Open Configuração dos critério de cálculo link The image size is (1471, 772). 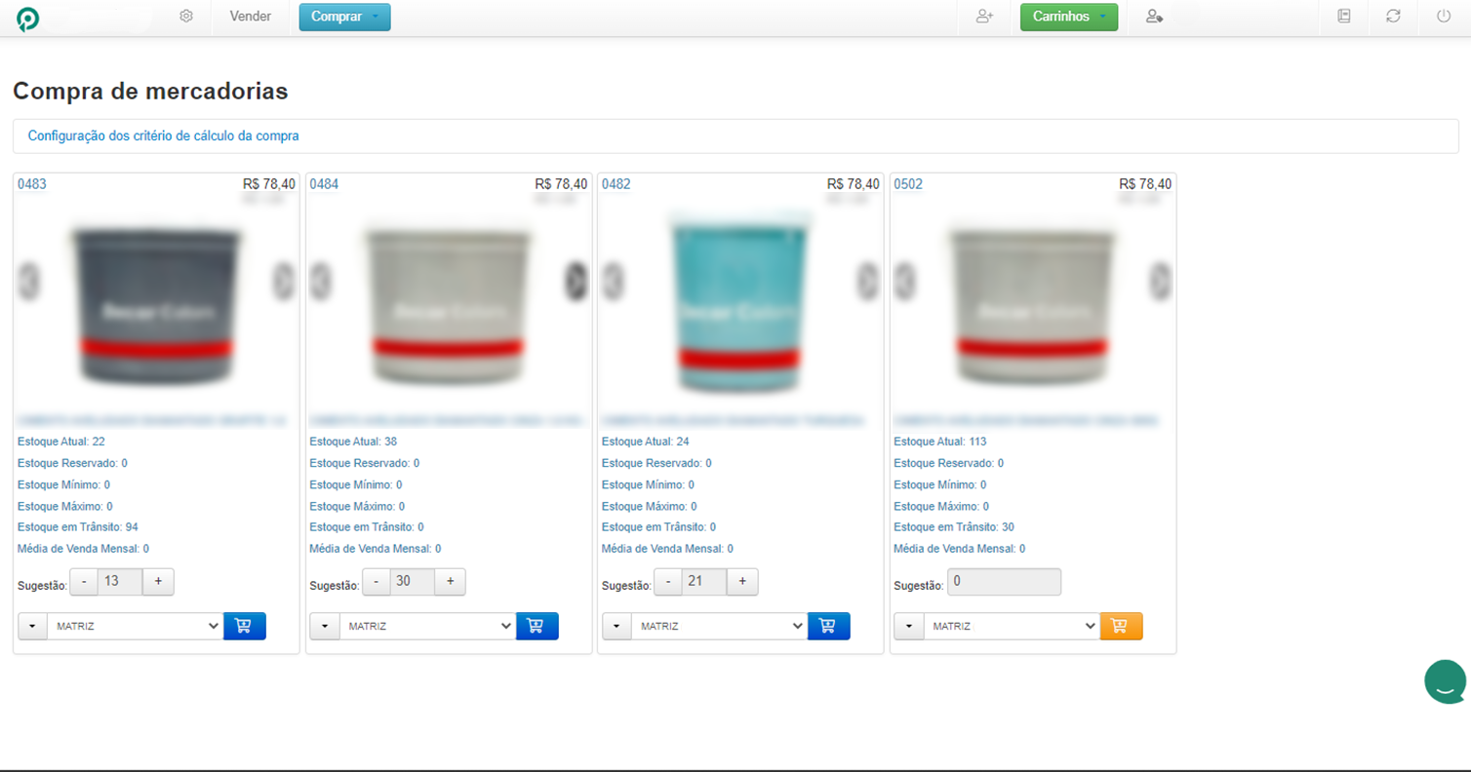(x=163, y=136)
